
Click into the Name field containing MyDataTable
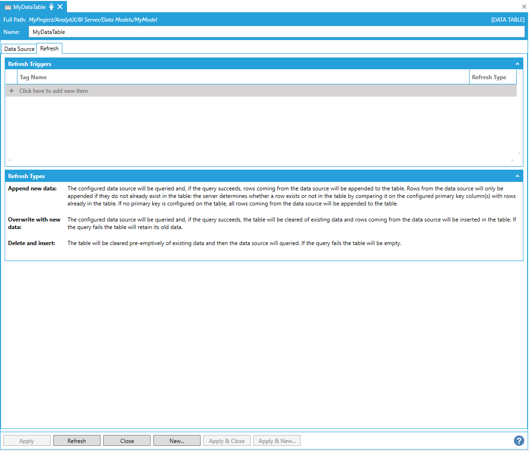276,32
